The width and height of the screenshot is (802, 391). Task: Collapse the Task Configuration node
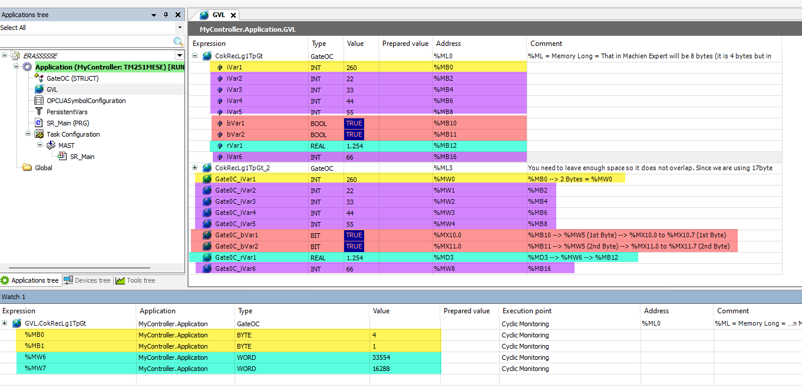[27, 134]
